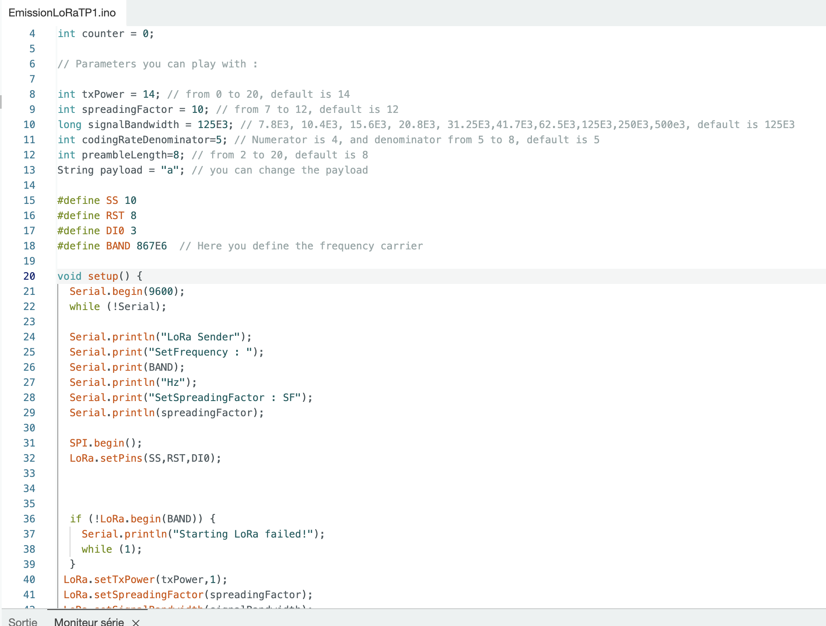Click the #define RST 8 line
The height and width of the screenshot is (626, 826).
tap(97, 216)
